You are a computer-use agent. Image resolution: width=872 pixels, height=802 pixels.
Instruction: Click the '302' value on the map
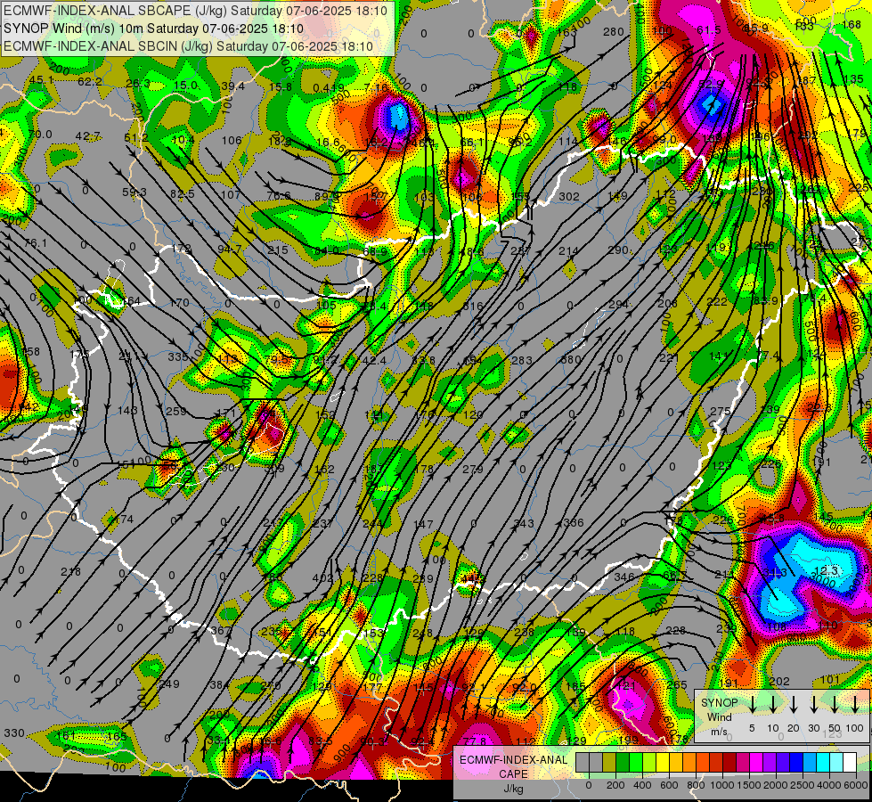tap(569, 196)
